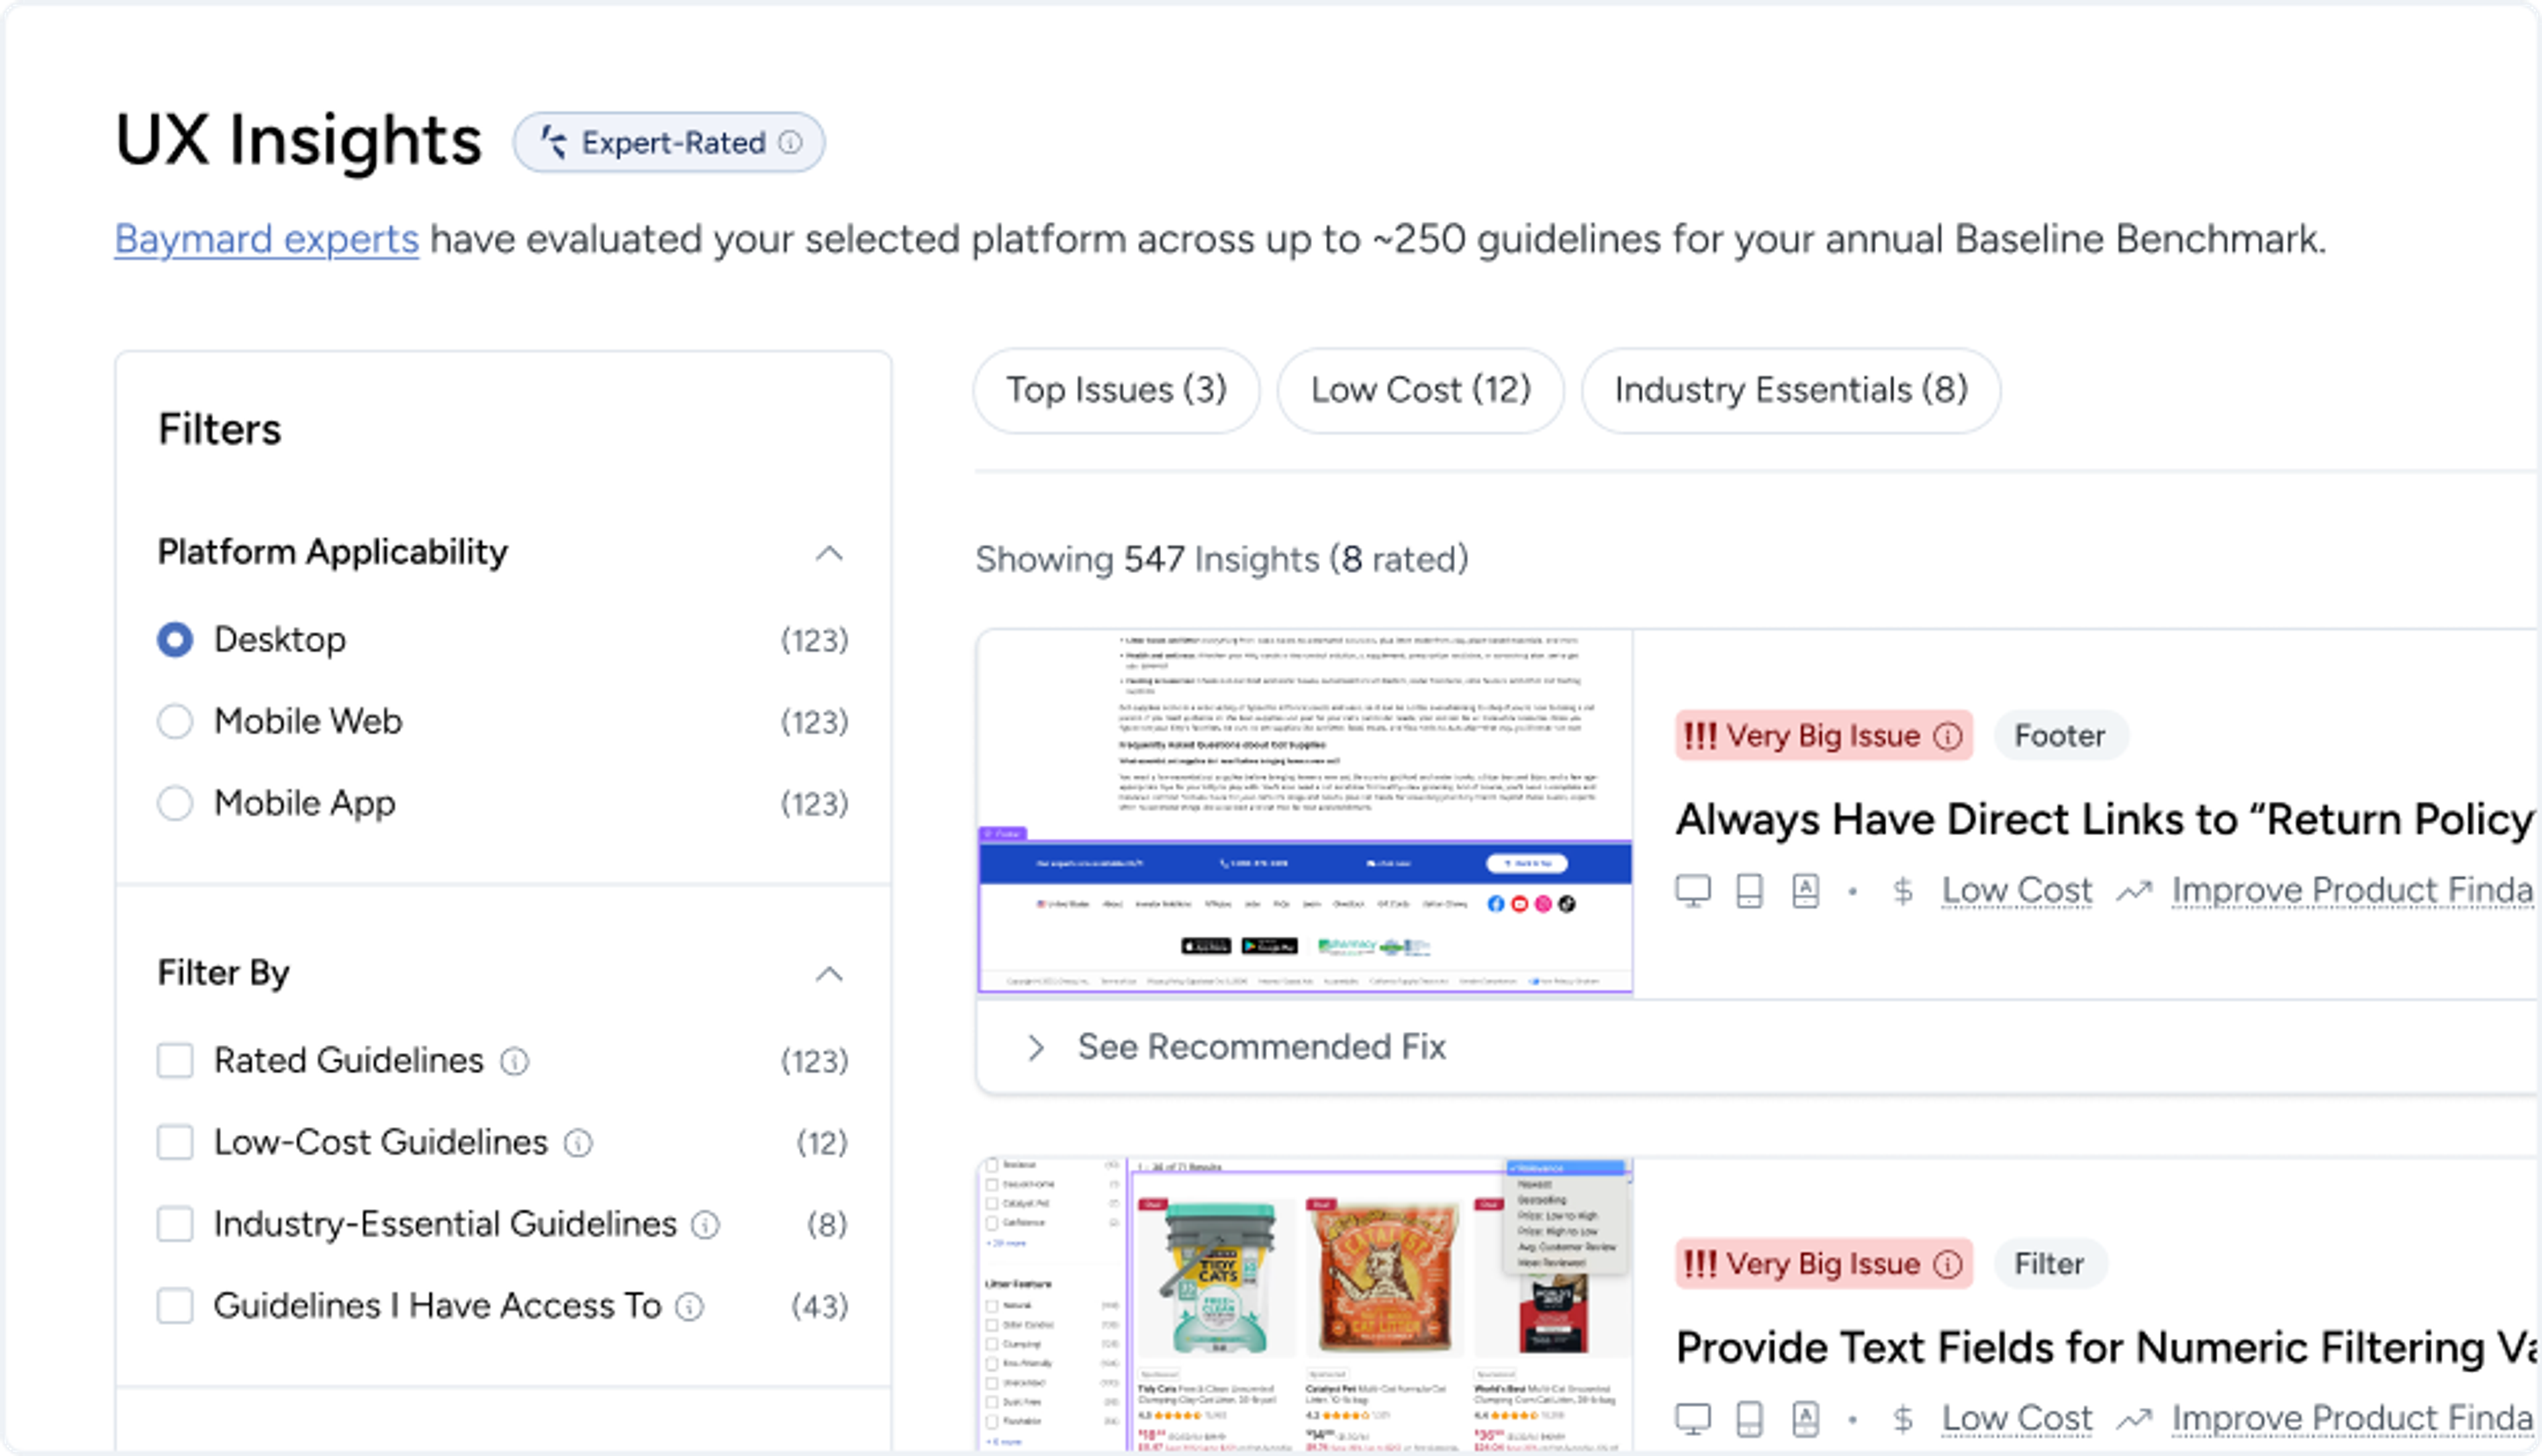Viewport: 2542px width, 1456px height.
Task: Click the Filters panel heading
Action: (220, 431)
